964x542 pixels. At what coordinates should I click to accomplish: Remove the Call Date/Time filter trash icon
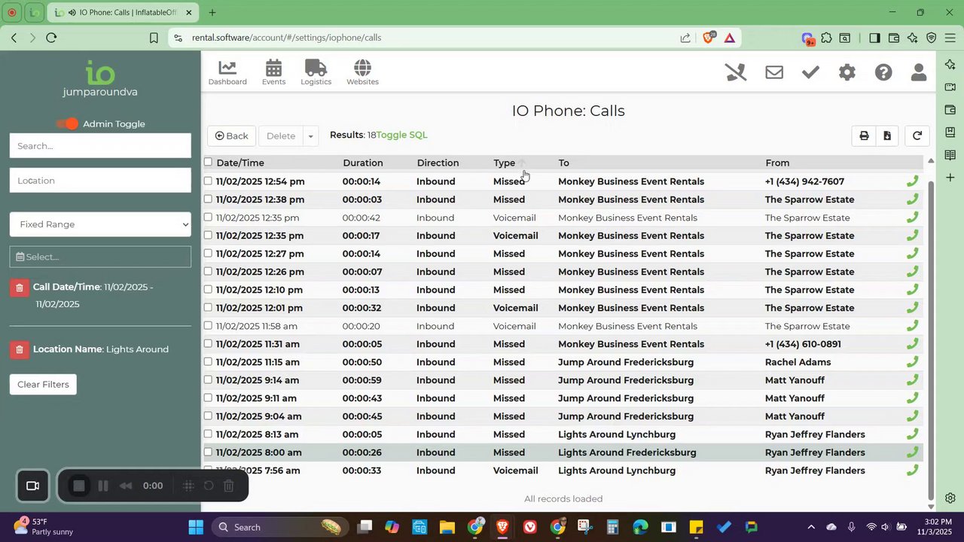coord(20,288)
